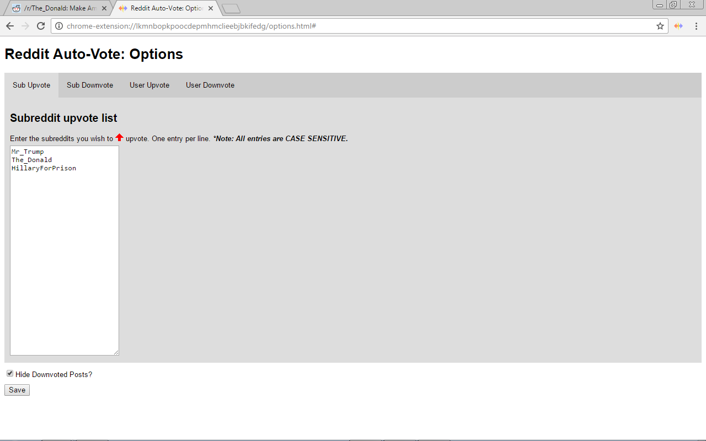Viewport: 706px width, 441px height.
Task: Click inside the subreddit upvote list textarea
Action: click(x=65, y=251)
